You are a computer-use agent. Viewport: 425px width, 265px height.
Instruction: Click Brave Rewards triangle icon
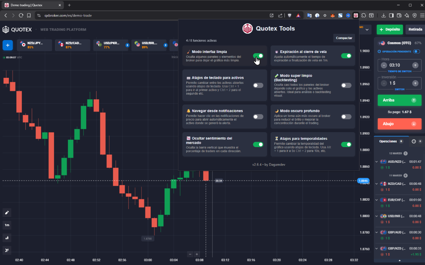coord(298,15)
